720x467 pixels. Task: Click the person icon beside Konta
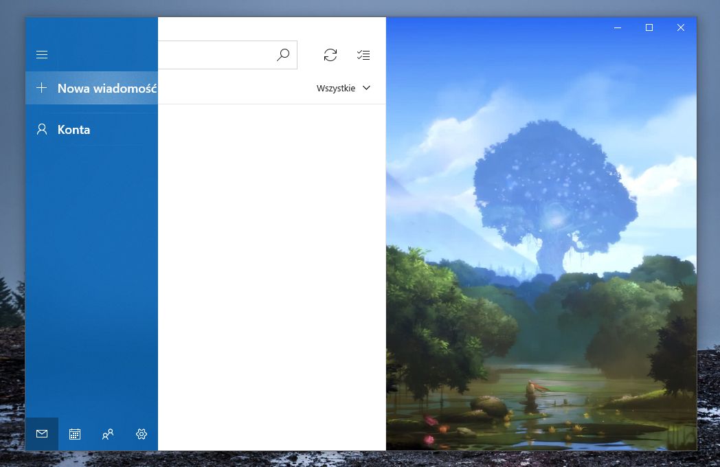[42, 130]
